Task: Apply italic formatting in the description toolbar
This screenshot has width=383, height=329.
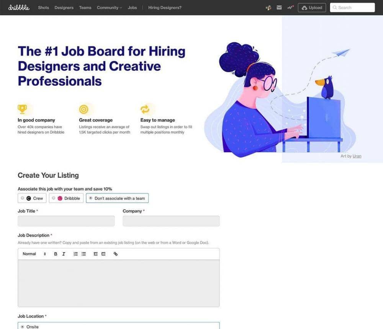Action: click(x=64, y=254)
